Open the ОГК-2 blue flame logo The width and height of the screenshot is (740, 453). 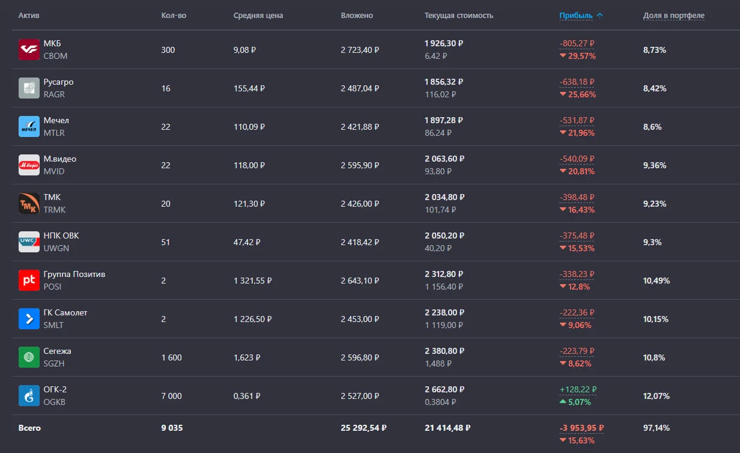click(x=29, y=396)
